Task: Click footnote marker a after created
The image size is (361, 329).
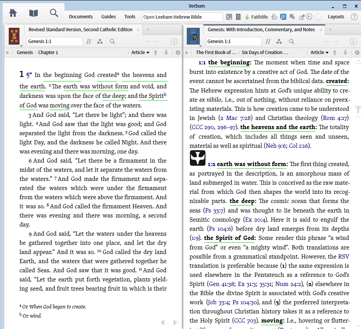Action: (118, 73)
